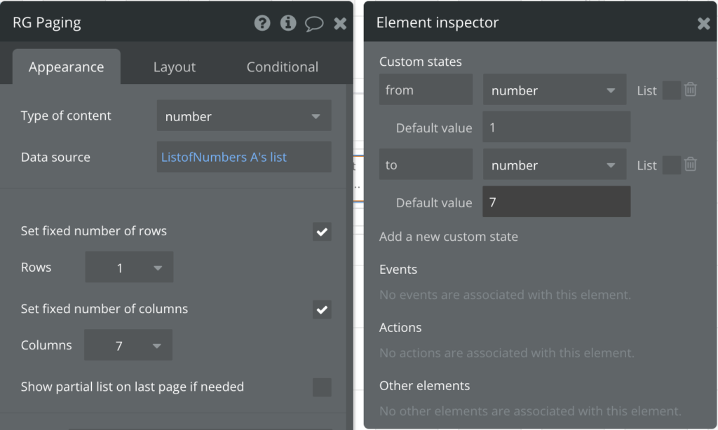Click 'No events are associated with this element.'
Screen dimensions: 718x430
click(x=505, y=295)
